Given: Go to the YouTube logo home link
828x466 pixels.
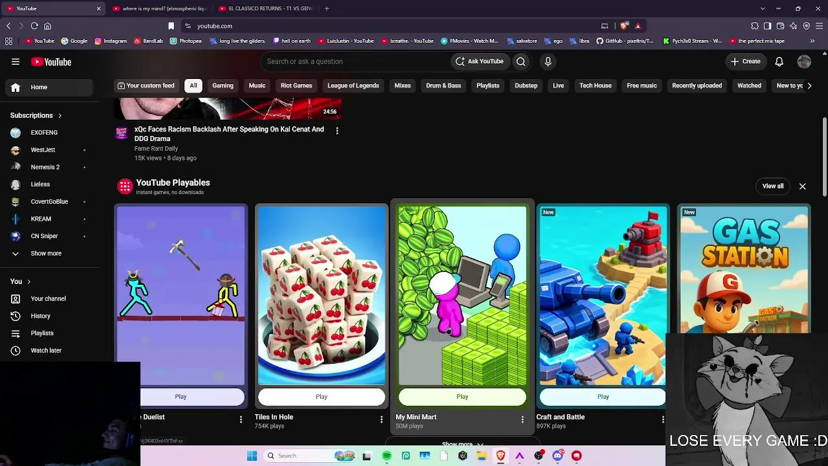Looking at the screenshot, I should click(x=51, y=61).
